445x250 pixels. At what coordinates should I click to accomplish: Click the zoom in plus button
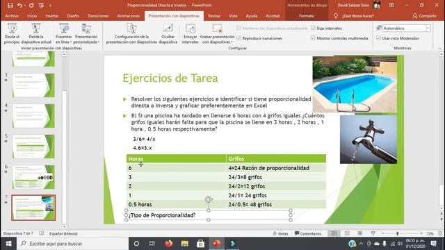[x=421, y=233]
